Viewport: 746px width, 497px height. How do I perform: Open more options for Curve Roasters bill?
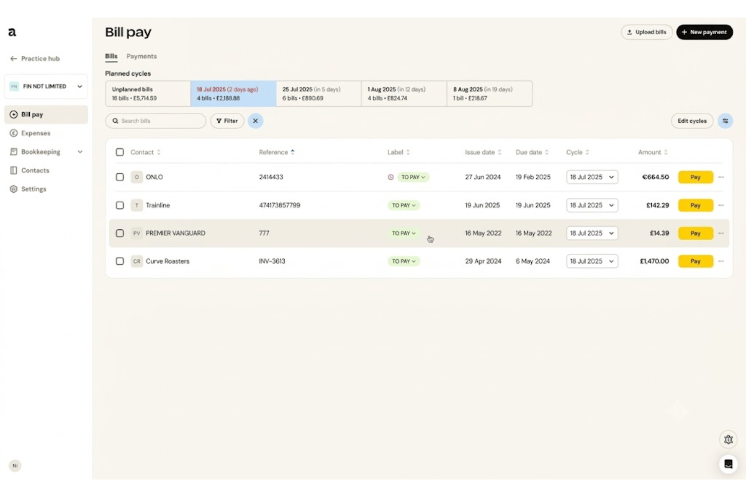[721, 261]
